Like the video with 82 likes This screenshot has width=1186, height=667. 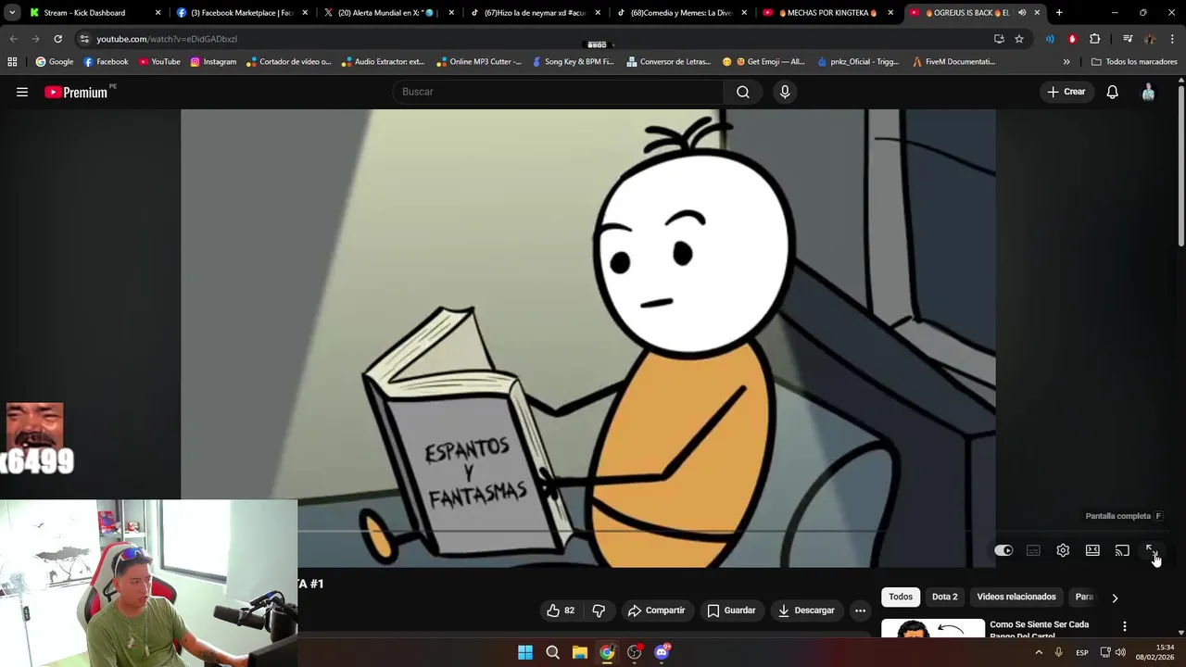tap(561, 610)
